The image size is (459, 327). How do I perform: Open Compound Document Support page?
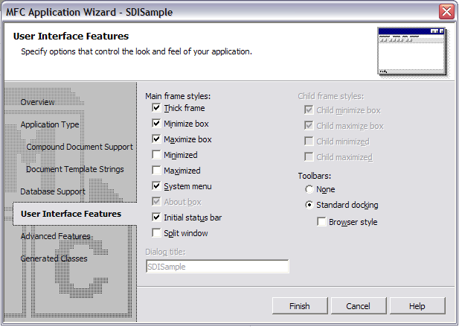80,147
